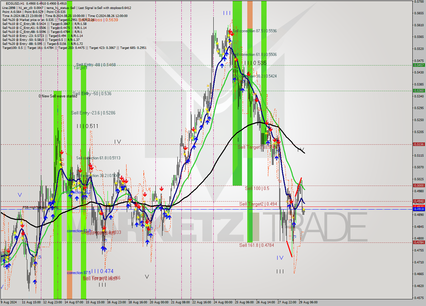This screenshot has height=306, width=426.
Task: Click the wave label '| | | 0.474'
Action: click(102, 271)
